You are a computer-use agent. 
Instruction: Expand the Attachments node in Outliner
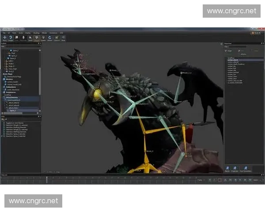pyautogui.click(x=4, y=98)
